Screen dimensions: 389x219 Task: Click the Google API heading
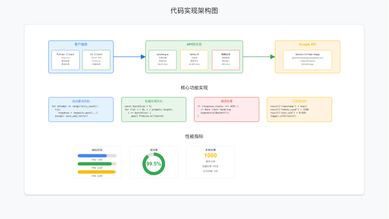tap(308, 44)
